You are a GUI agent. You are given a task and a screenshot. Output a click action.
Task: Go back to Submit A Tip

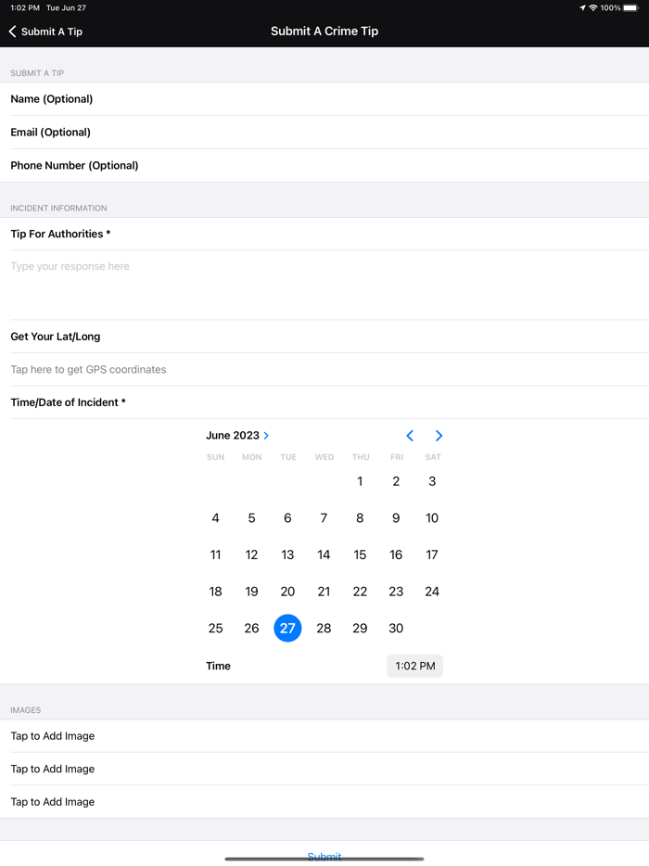[45, 32]
